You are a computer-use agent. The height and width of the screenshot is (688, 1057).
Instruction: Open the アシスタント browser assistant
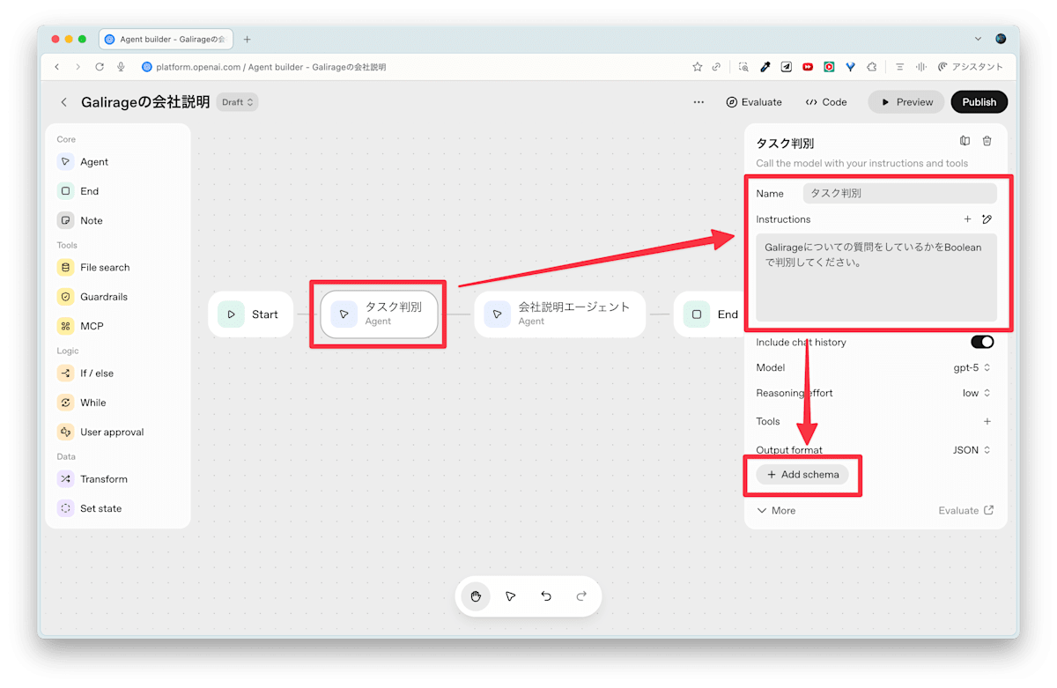click(971, 67)
